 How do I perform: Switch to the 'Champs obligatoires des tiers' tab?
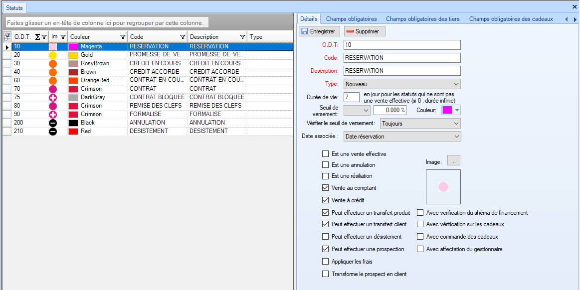[422, 19]
